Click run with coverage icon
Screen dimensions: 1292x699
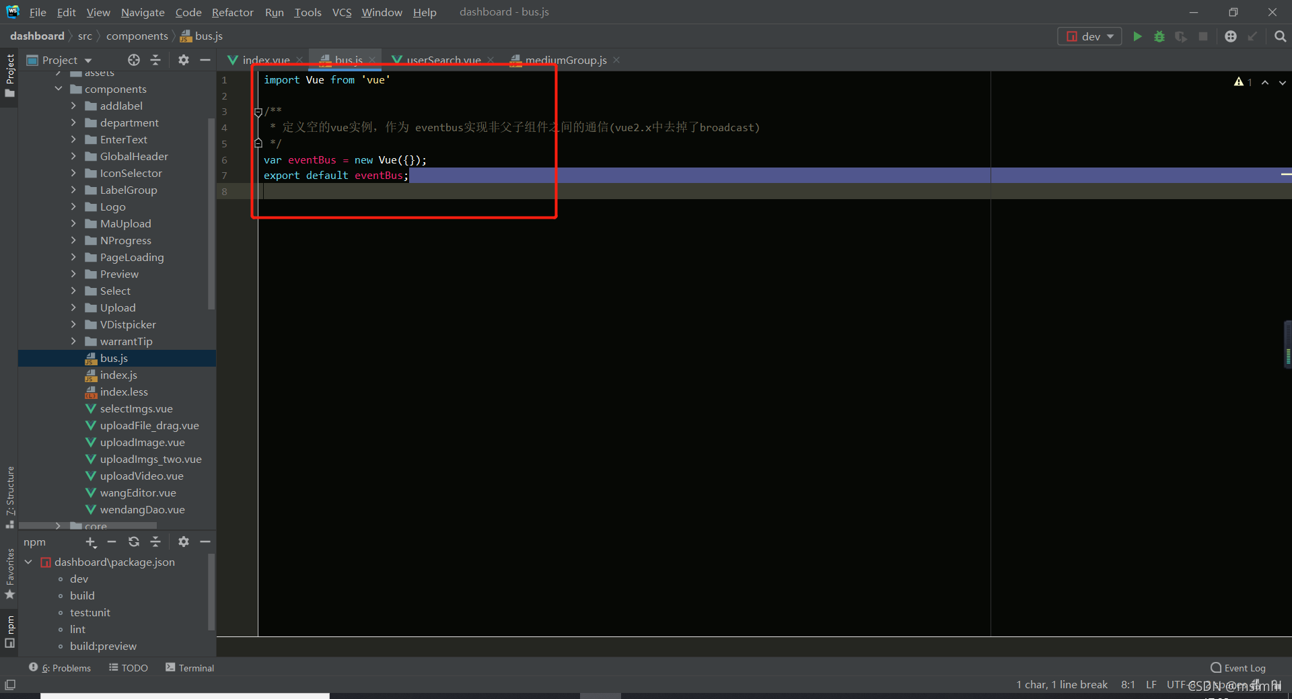(x=1181, y=36)
